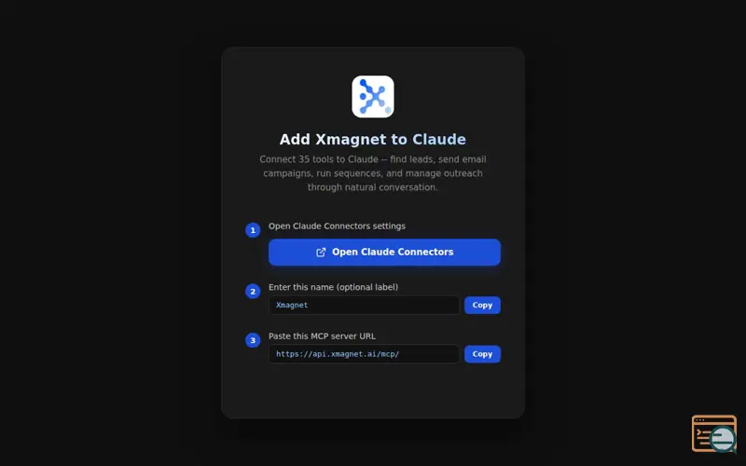The width and height of the screenshot is (746, 466).
Task: Select the Xmagnet name field
Action: [x=364, y=306]
